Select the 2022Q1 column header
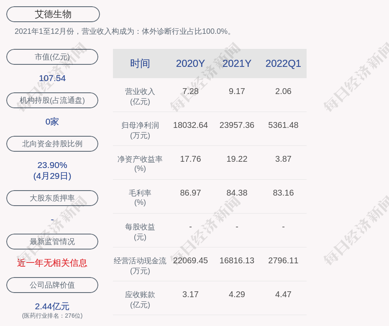This screenshot has width=389, height=326. (x=283, y=64)
